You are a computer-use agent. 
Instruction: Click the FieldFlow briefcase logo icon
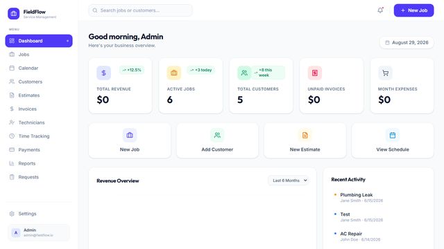pyautogui.click(x=14, y=14)
